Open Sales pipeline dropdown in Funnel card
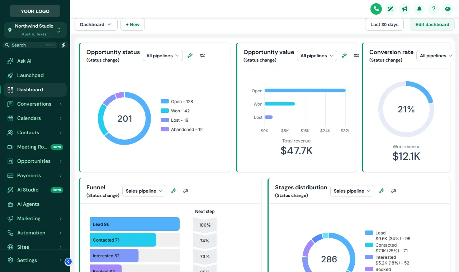Viewport: 459px width, 272px height. click(144, 191)
